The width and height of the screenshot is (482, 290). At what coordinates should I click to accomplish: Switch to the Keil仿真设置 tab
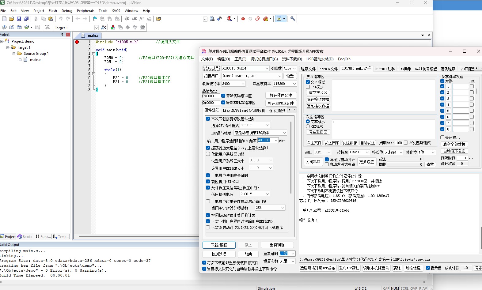pos(426,69)
